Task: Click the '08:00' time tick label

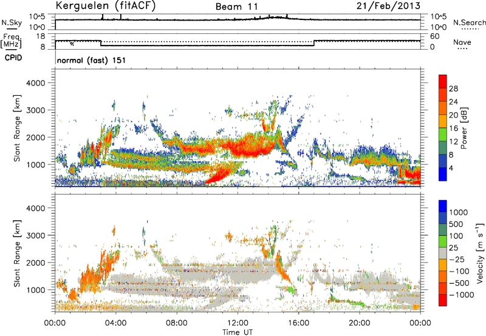Action: pos(177,323)
